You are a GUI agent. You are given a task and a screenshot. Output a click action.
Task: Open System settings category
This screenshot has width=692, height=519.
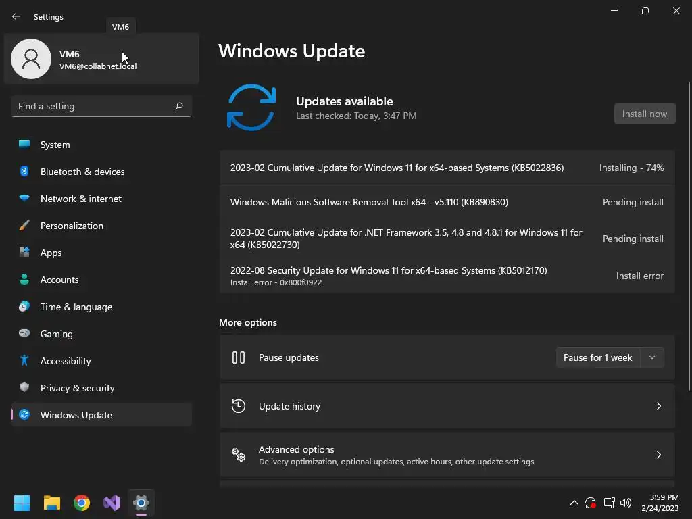pos(101,145)
